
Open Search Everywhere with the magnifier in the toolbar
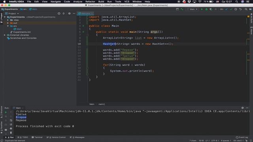246,9
